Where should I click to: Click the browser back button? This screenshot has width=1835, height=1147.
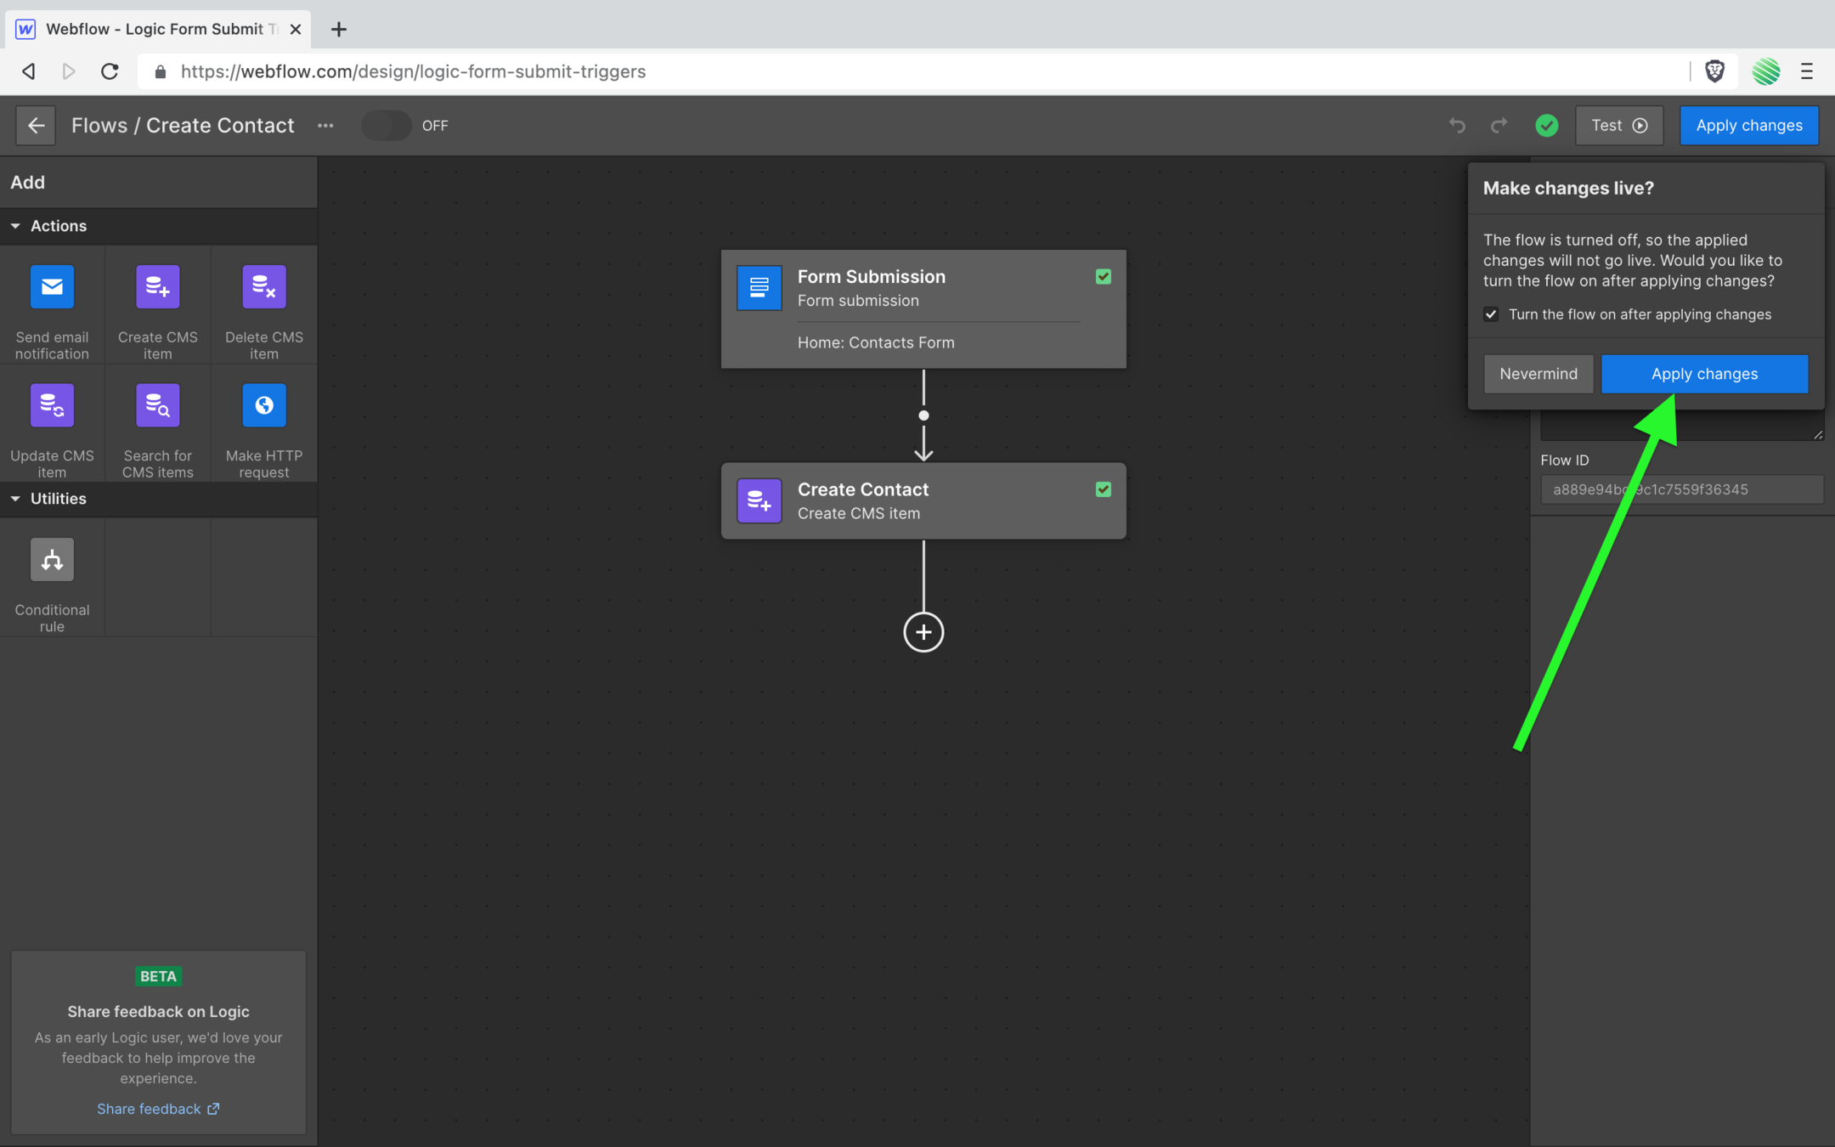tap(29, 71)
